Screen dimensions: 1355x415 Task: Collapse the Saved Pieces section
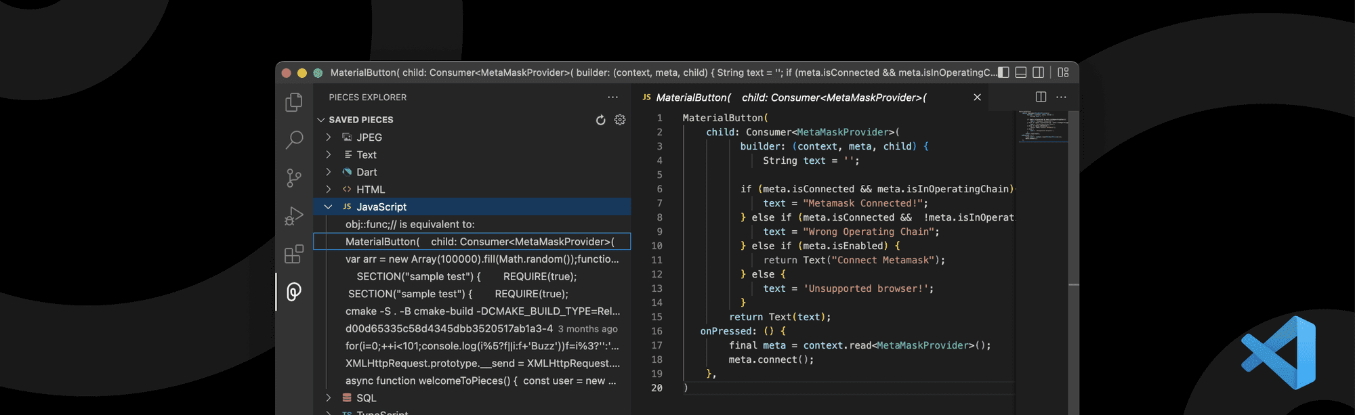(x=321, y=120)
